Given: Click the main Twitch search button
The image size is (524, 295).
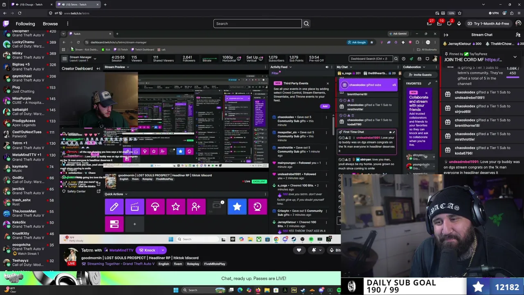Looking at the screenshot, I should point(306,23).
